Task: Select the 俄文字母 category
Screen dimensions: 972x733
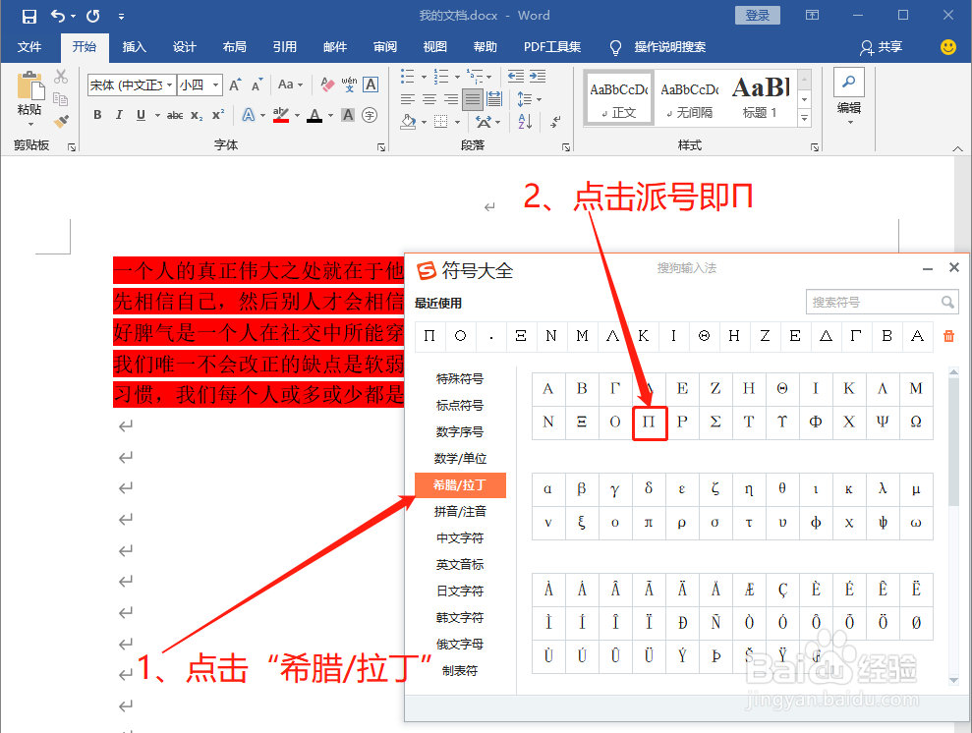Action: tap(460, 645)
